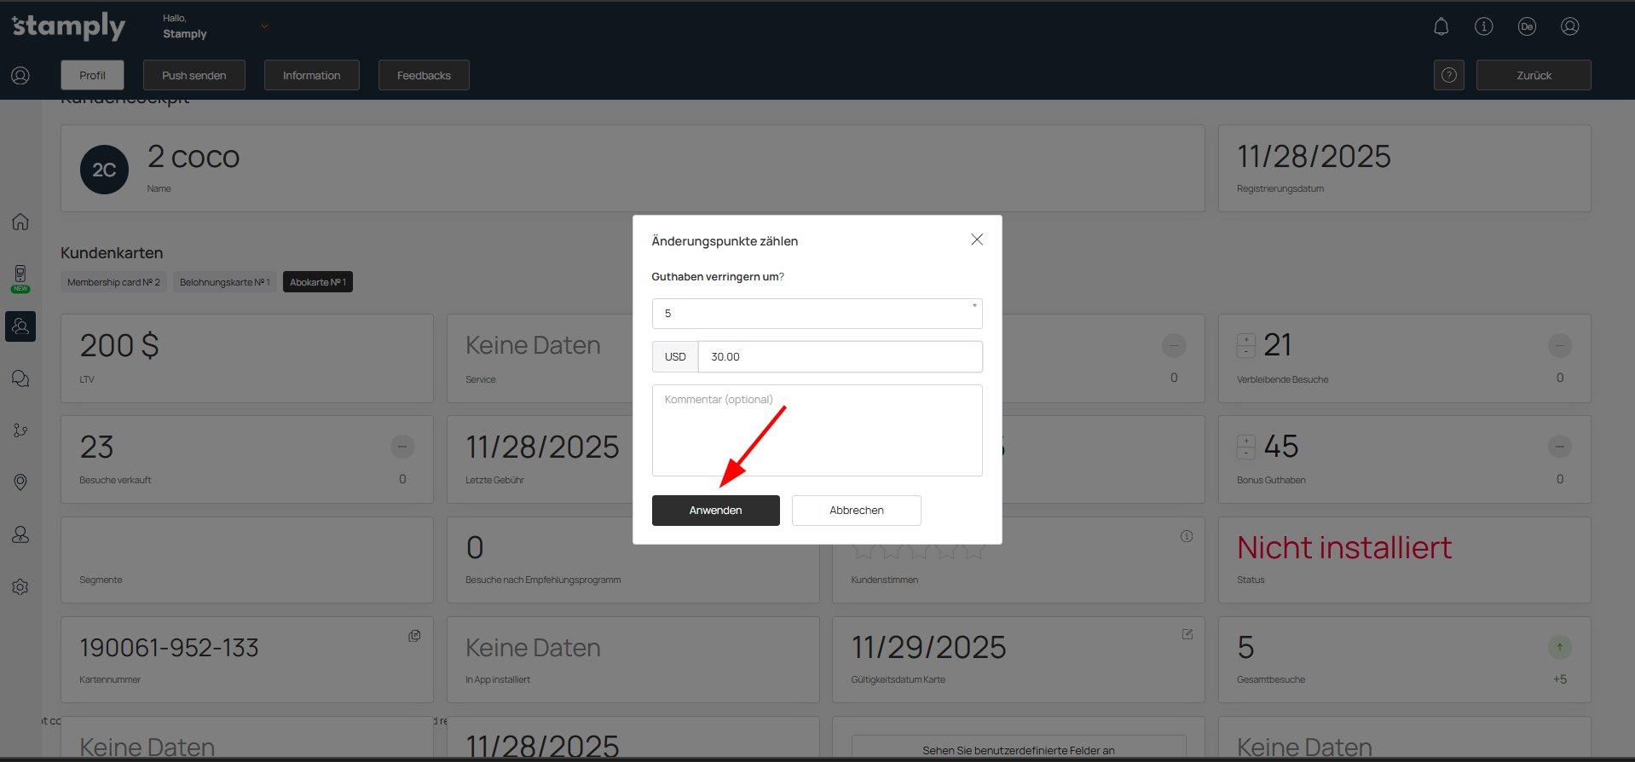Click the Abbrechen button
Screen dimensions: 1635x762
pyautogui.click(x=856, y=511)
